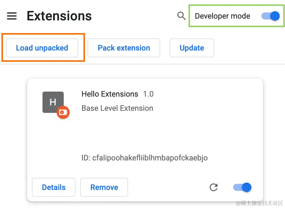Click the Developer mode label text

pyautogui.click(x=222, y=16)
